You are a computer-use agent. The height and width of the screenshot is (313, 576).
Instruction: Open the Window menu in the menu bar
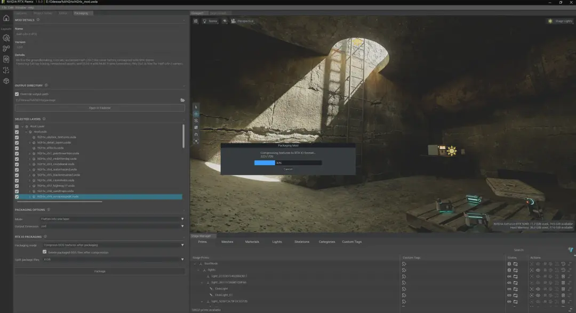[21, 7]
